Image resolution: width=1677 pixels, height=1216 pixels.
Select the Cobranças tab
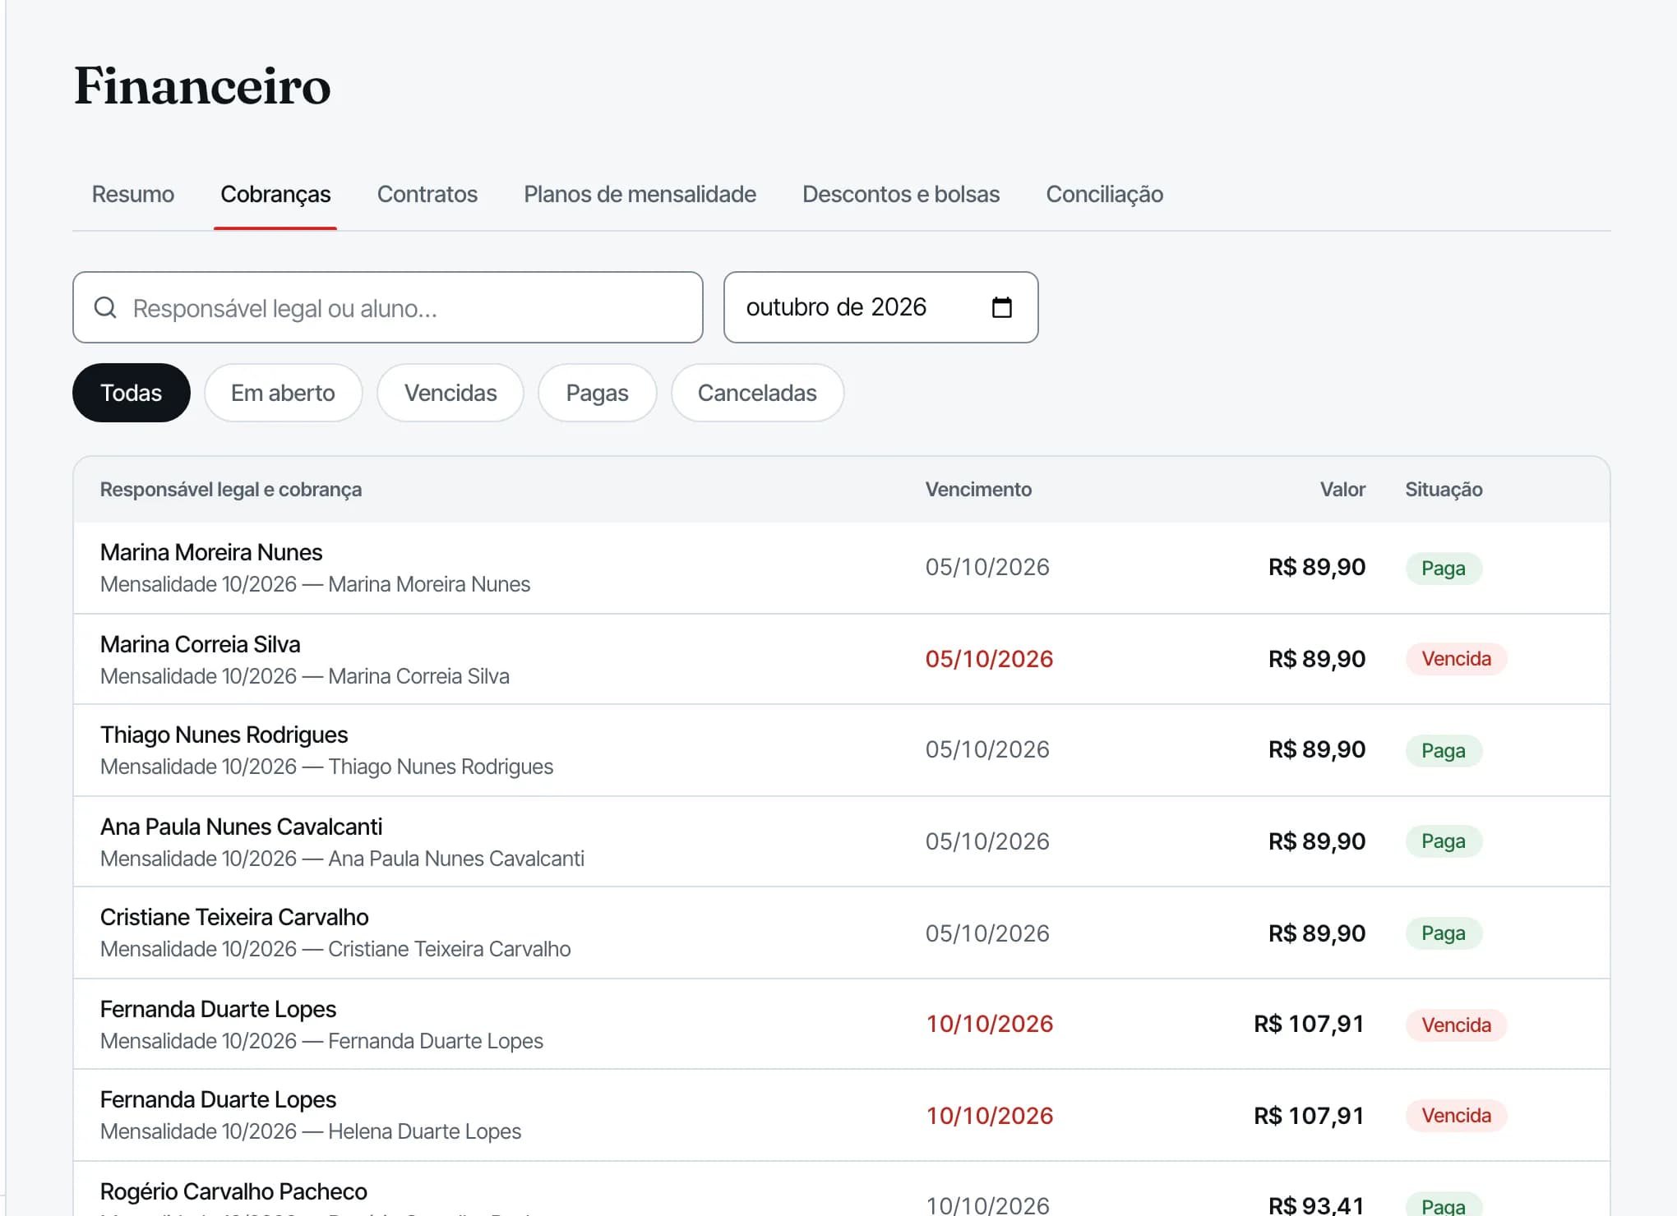(x=275, y=194)
